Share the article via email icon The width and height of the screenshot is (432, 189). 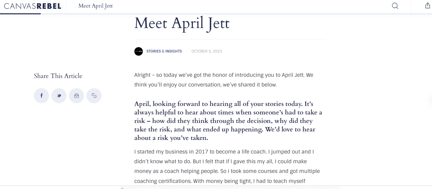pyautogui.click(x=77, y=96)
